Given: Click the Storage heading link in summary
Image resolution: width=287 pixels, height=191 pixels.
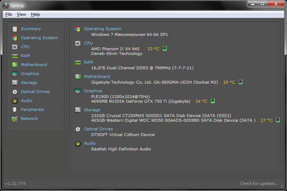Looking at the screenshot, I should (92, 110).
